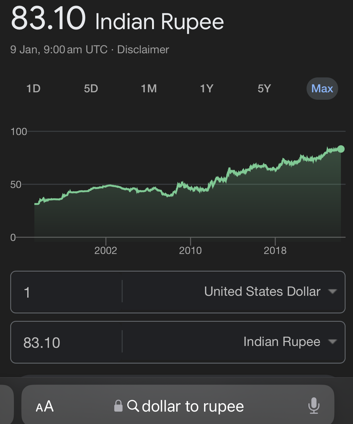Image resolution: width=353 pixels, height=424 pixels.
Task: Open the United States Dollar currency dropdown
Action: (x=262, y=292)
